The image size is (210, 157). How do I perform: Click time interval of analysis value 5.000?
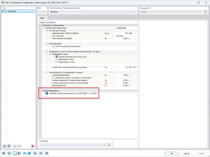tap(122, 39)
